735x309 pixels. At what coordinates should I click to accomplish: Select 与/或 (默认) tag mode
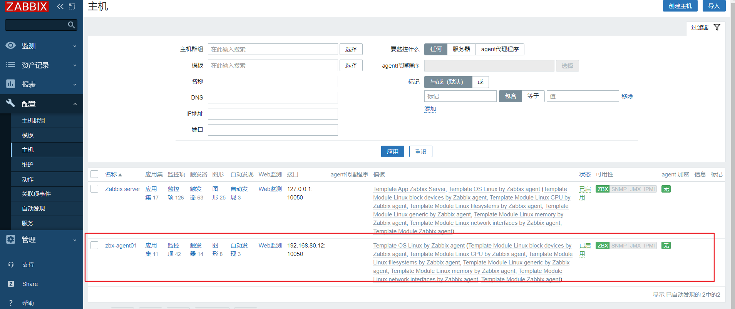point(448,82)
